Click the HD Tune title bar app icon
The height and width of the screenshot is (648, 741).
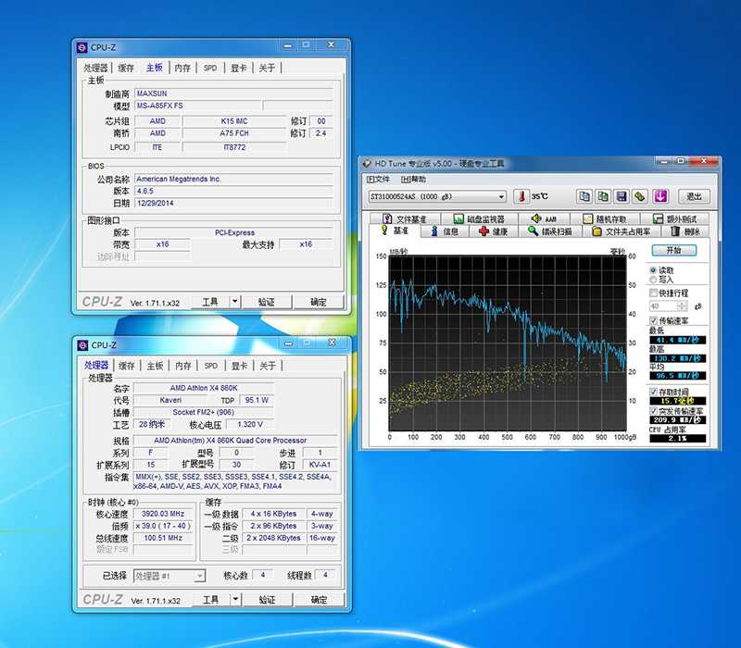367,164
